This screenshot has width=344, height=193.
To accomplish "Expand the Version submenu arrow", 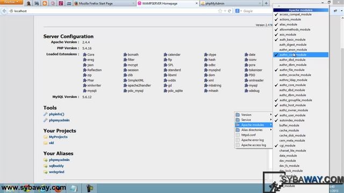I will pyautogui.click(x=271, y=115).
